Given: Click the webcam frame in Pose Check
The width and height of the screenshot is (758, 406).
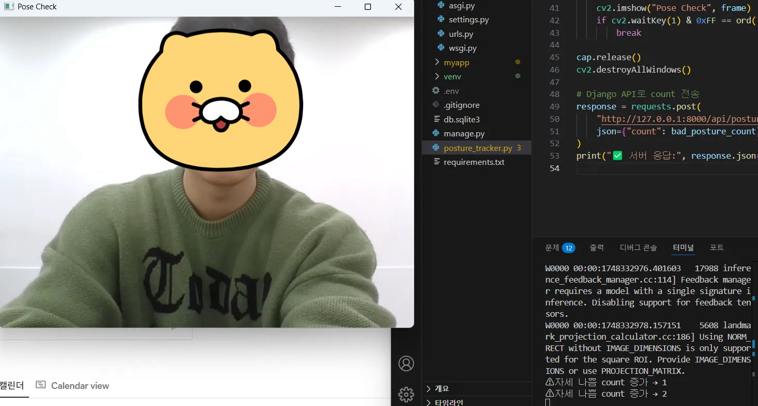Looking at the screenshot, I should tap(207, 172).
